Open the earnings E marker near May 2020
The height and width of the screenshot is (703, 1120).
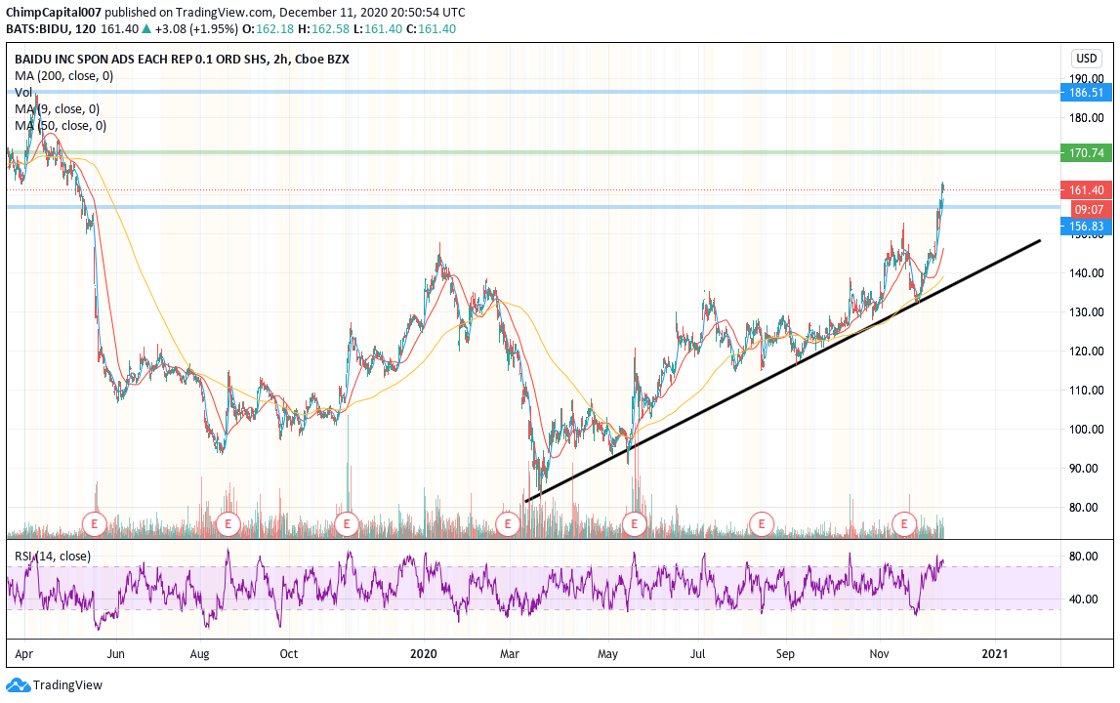635,524
